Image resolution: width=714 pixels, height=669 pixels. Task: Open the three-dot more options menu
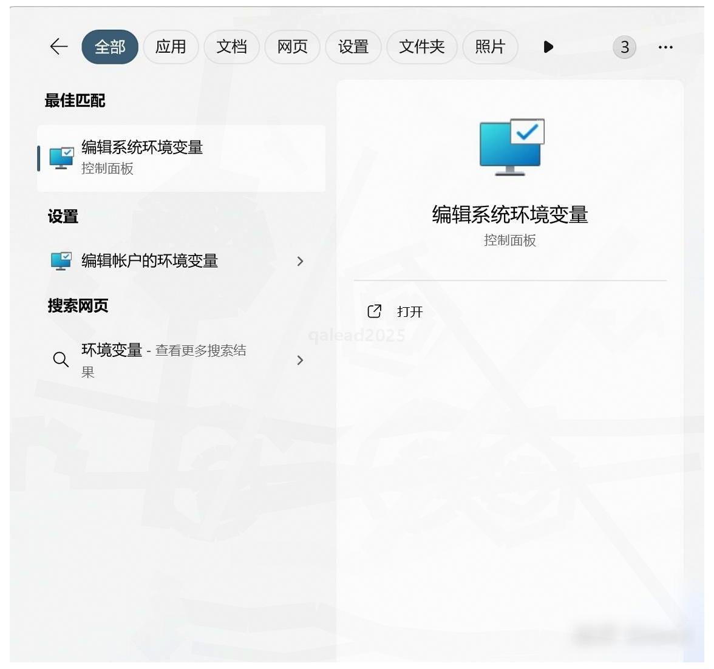pos(665,47)
